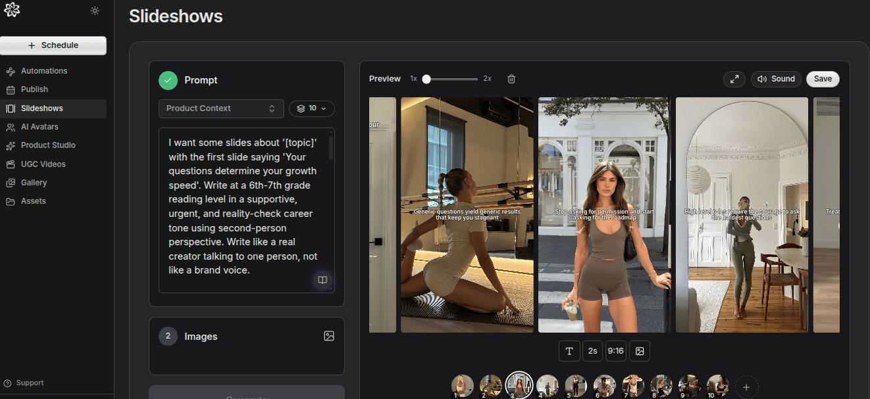Click the text tool icon below the preview
The width and height of the screenshot is (870, 399).
click(569, 350)
